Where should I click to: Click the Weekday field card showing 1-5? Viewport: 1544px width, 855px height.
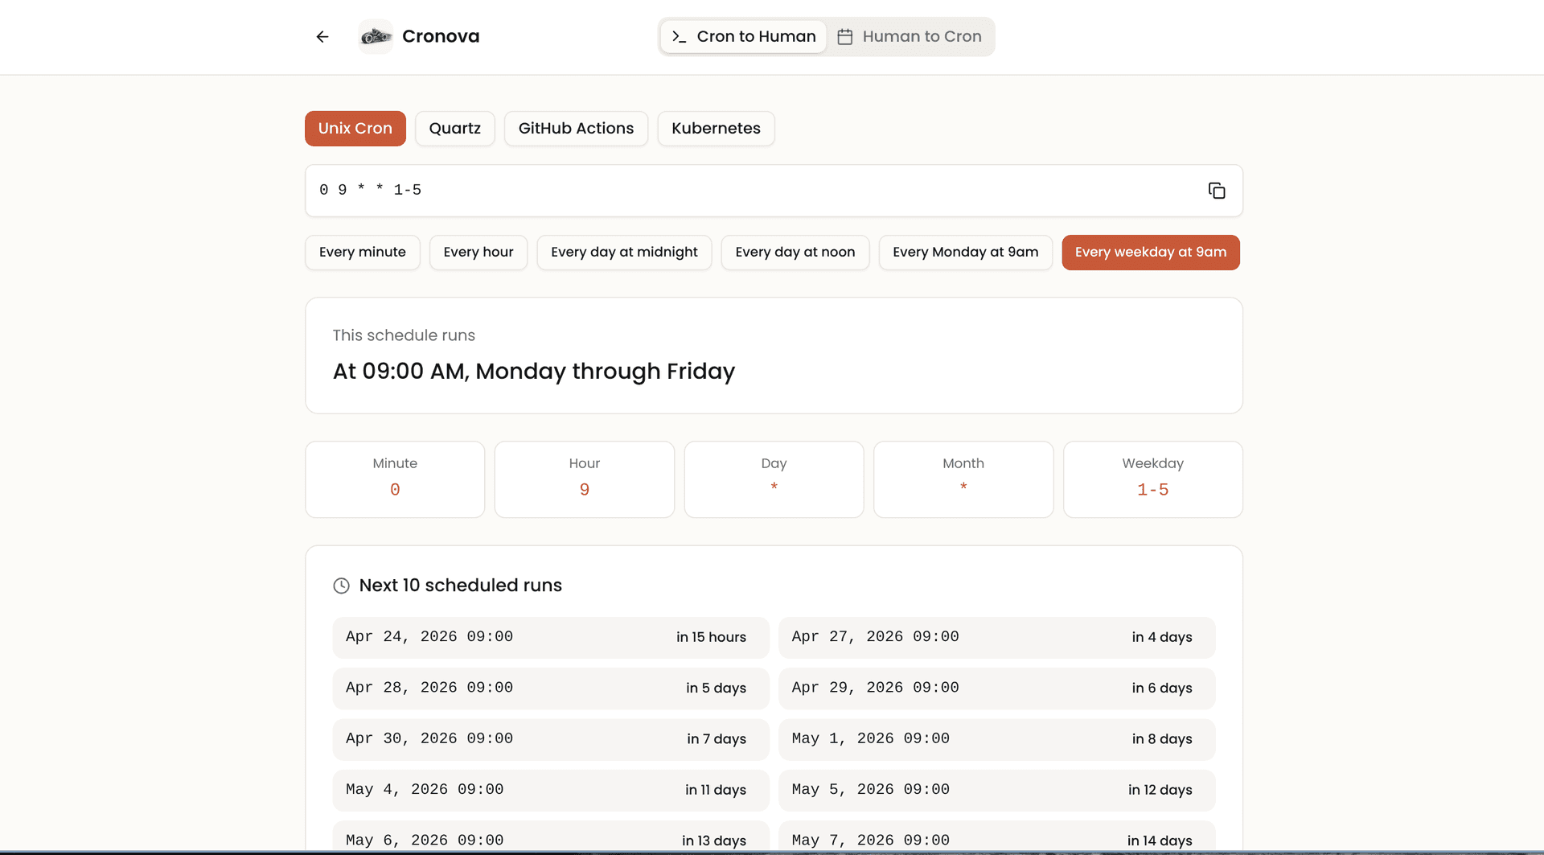point(1153,479)
